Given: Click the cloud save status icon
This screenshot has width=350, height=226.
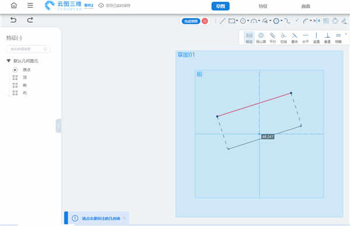Looking at the screenshot, I should 101,6.
